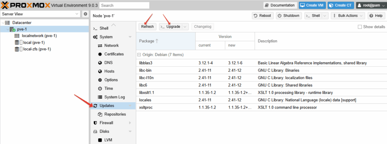This screenshot has width=387, height=144.
Task: Select localnetwork (pve-1) in the tree
Action: [x=39, y=36]
